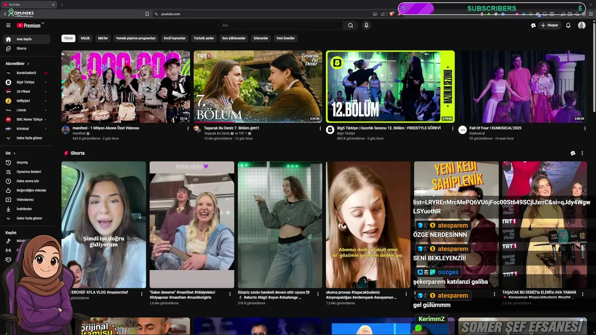Open 26 Piksel subscription channel
The height and width of the screenshot is (335, 596).
point(26,92)
